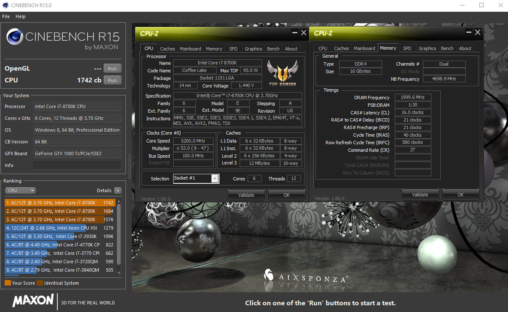Minimize the left CPU-Z window
508x312 pixels.
[294, 32]
